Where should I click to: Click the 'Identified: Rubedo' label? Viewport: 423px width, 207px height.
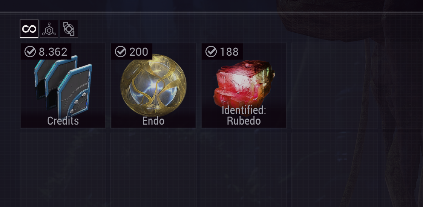pyautogui.click(x=244, y=116)
